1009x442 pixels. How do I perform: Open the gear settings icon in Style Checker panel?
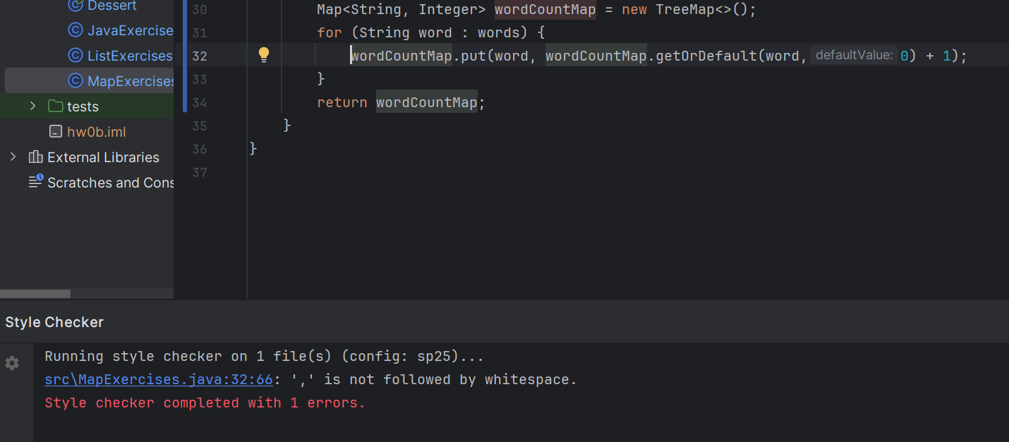pyautogui.click(x=12, y=362)
